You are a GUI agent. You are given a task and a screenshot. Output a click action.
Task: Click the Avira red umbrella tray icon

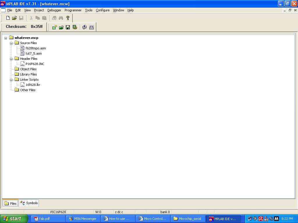(x=261, y=219)
